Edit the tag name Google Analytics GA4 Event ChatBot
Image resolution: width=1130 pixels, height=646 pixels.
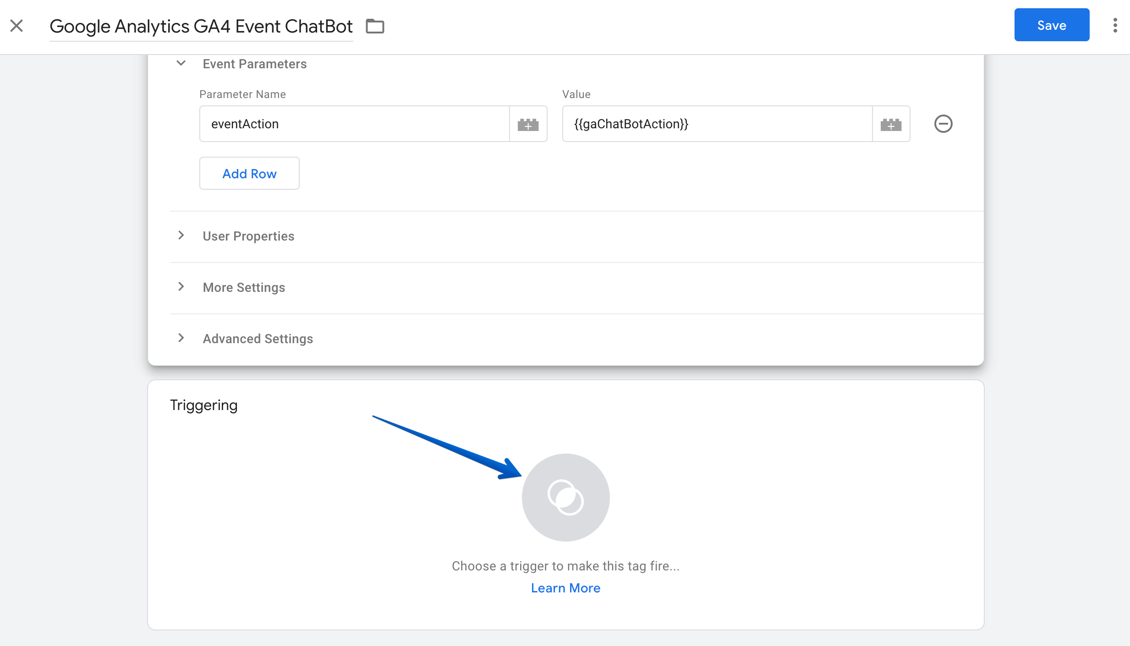pyautogui.click(x=201, y=26)
